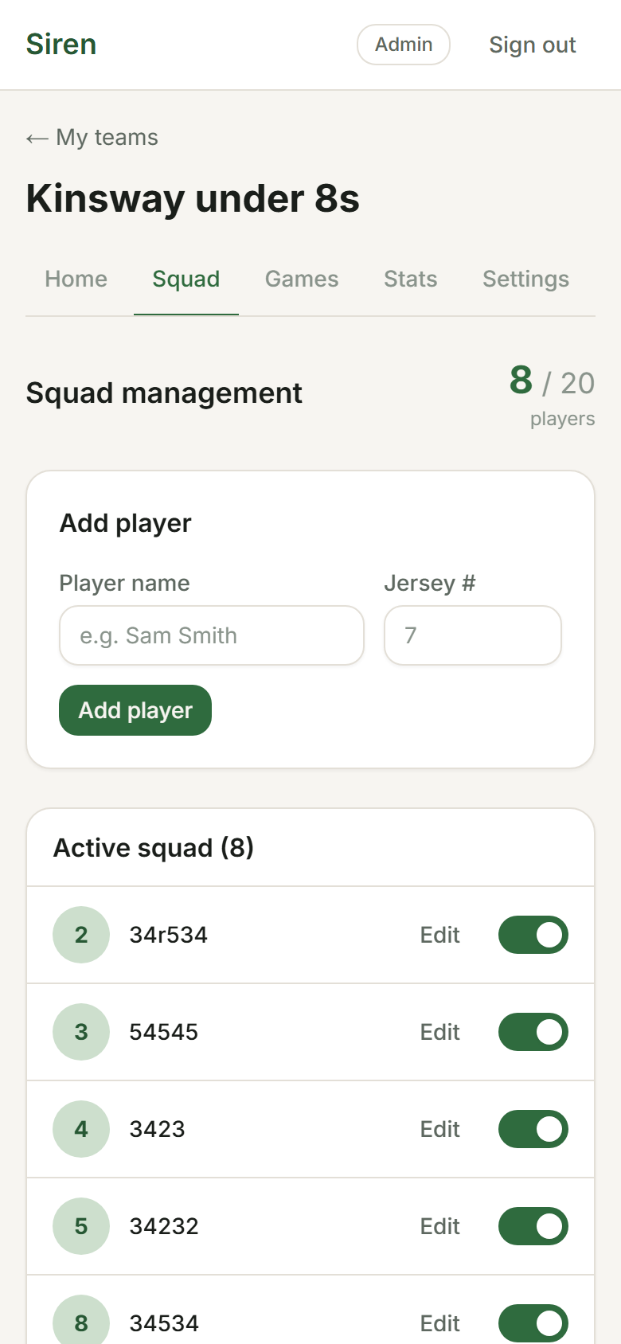Image resolution: width=621 pixels, height=1344 pixels.
Task: Go to the Settings tab
Action: click(x=525, y=279)
